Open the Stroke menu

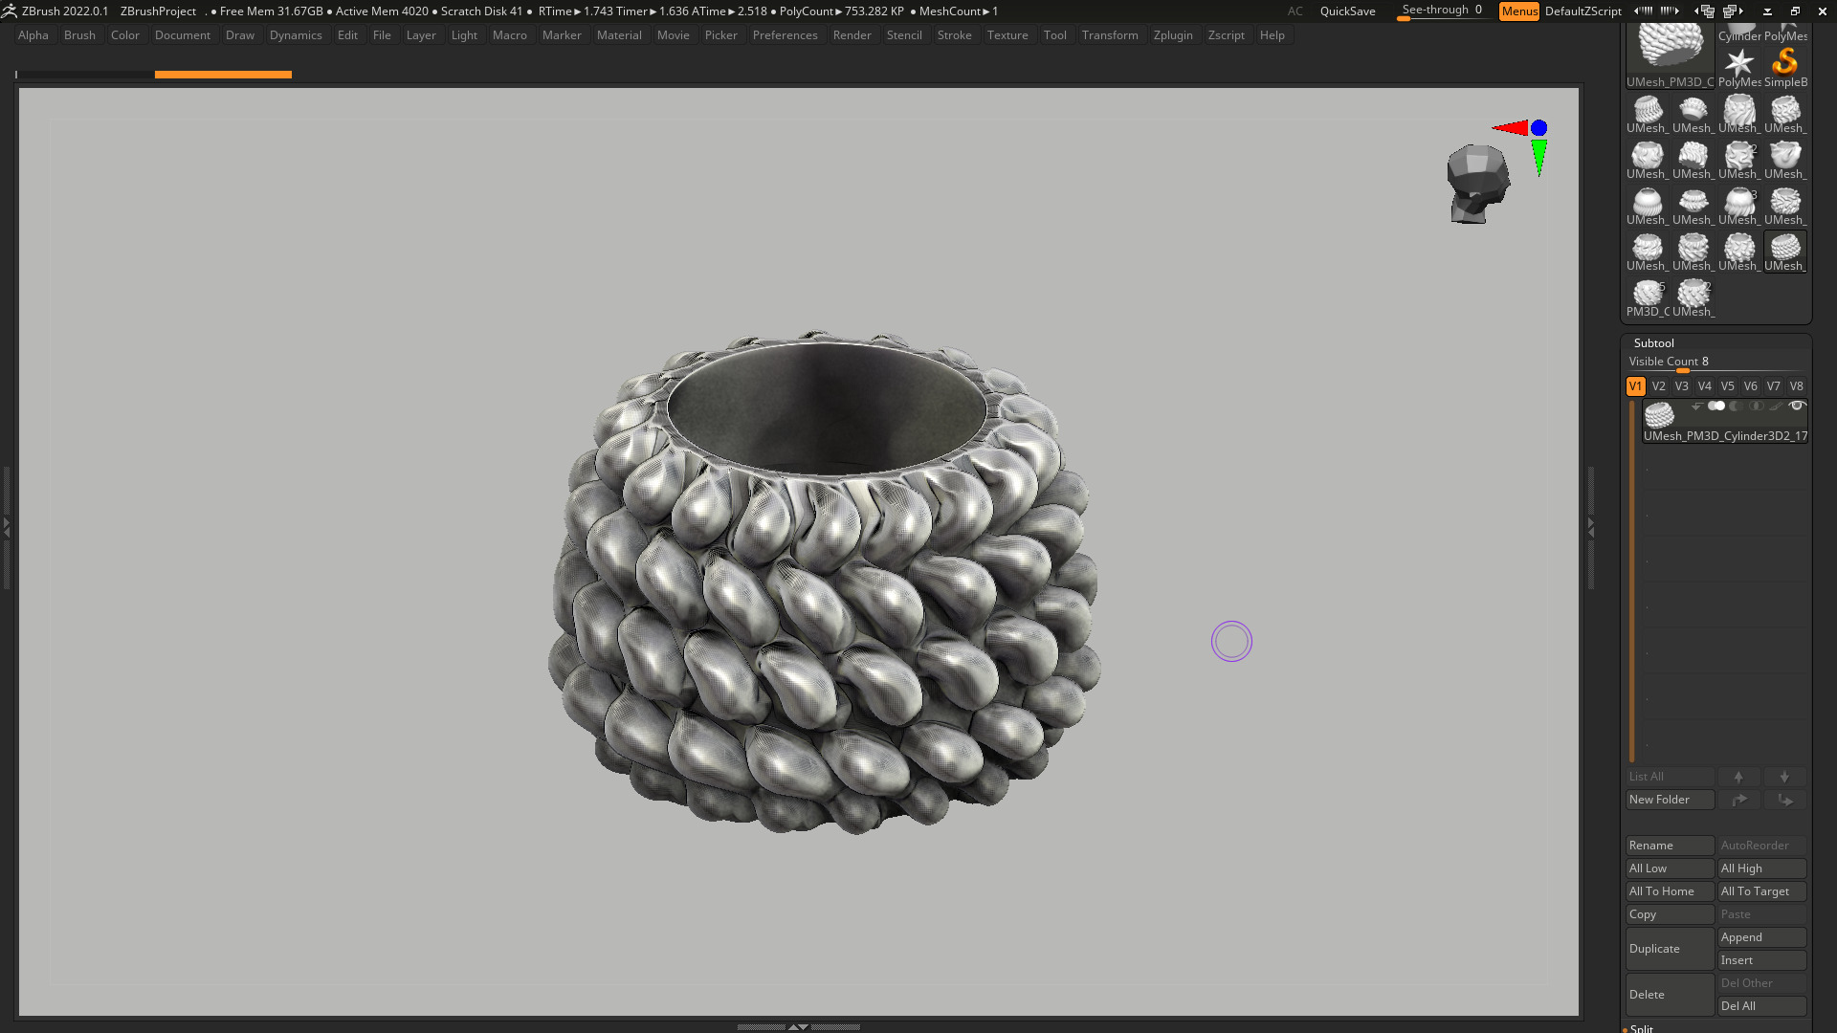pyautogui.click(x=954, y=35)
